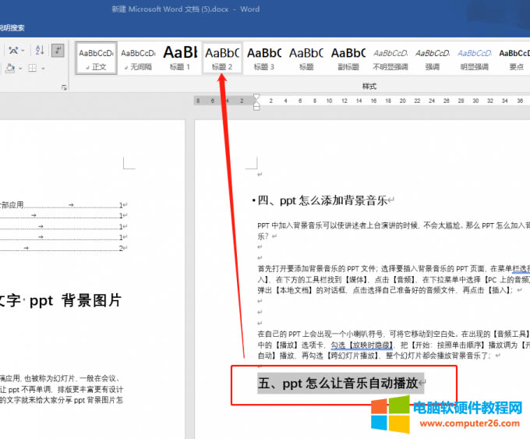
Task: Apply the 强调 style
Action: [x=433, y=58]
